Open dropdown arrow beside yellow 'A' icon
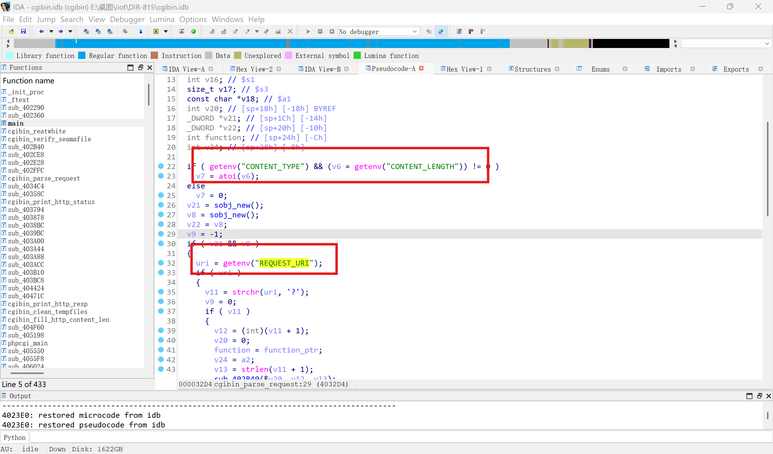Screen dimensions: 773x454 point(166,31)
